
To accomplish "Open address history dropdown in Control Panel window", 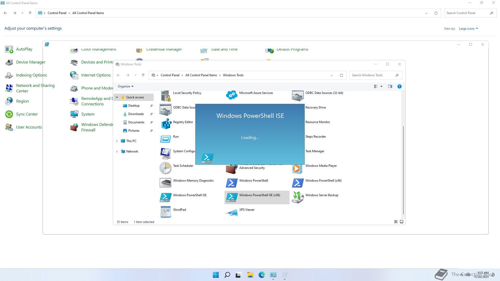I will point(426,13).
